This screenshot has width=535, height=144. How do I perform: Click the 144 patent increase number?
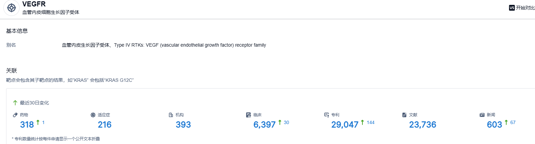pos(371,122)
